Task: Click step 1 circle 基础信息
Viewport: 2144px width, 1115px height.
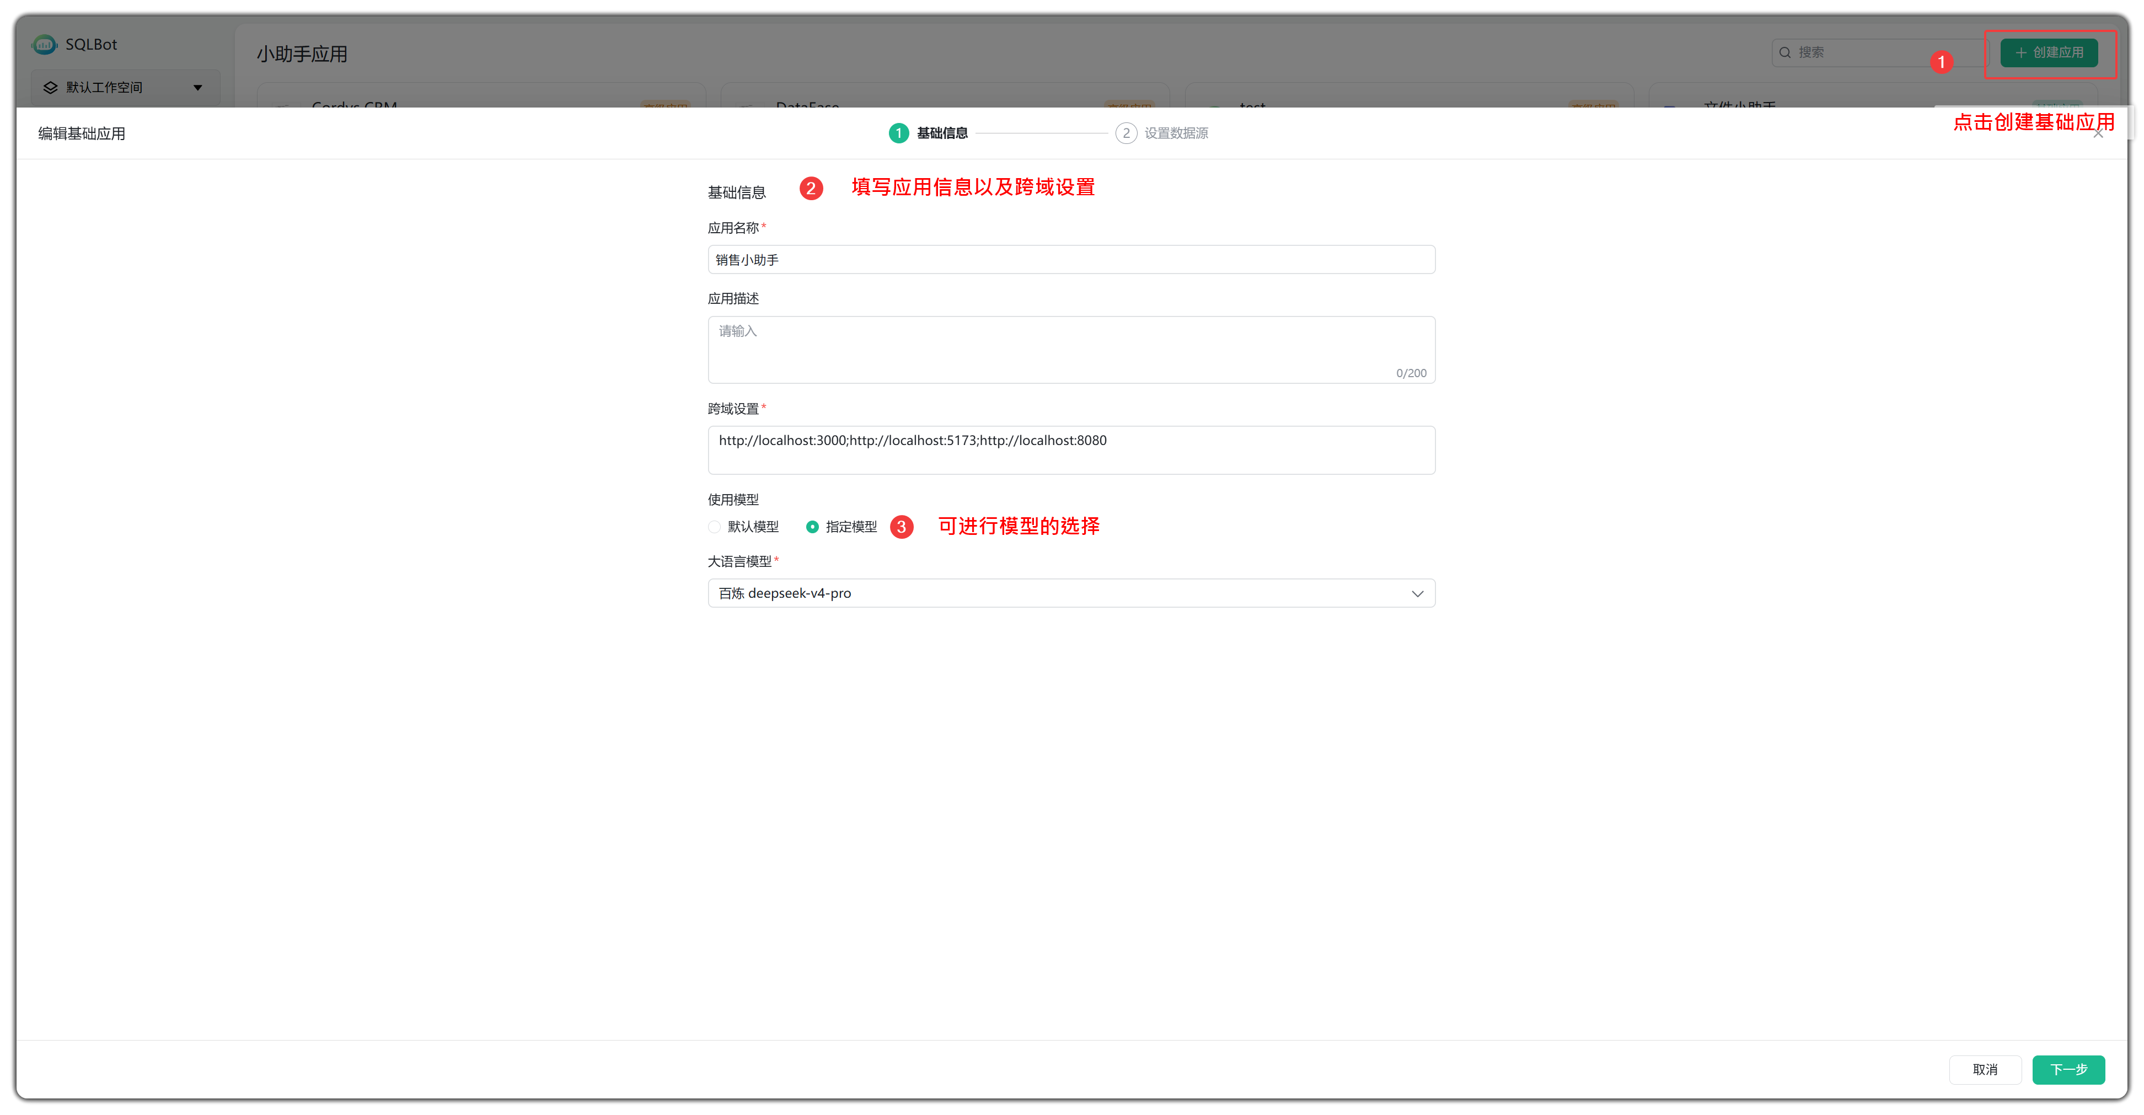Action: [x=899, y=133]
